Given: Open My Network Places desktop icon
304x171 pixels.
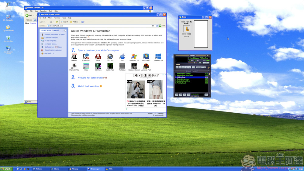Looking at the screenshot, I should click(8, 50).
